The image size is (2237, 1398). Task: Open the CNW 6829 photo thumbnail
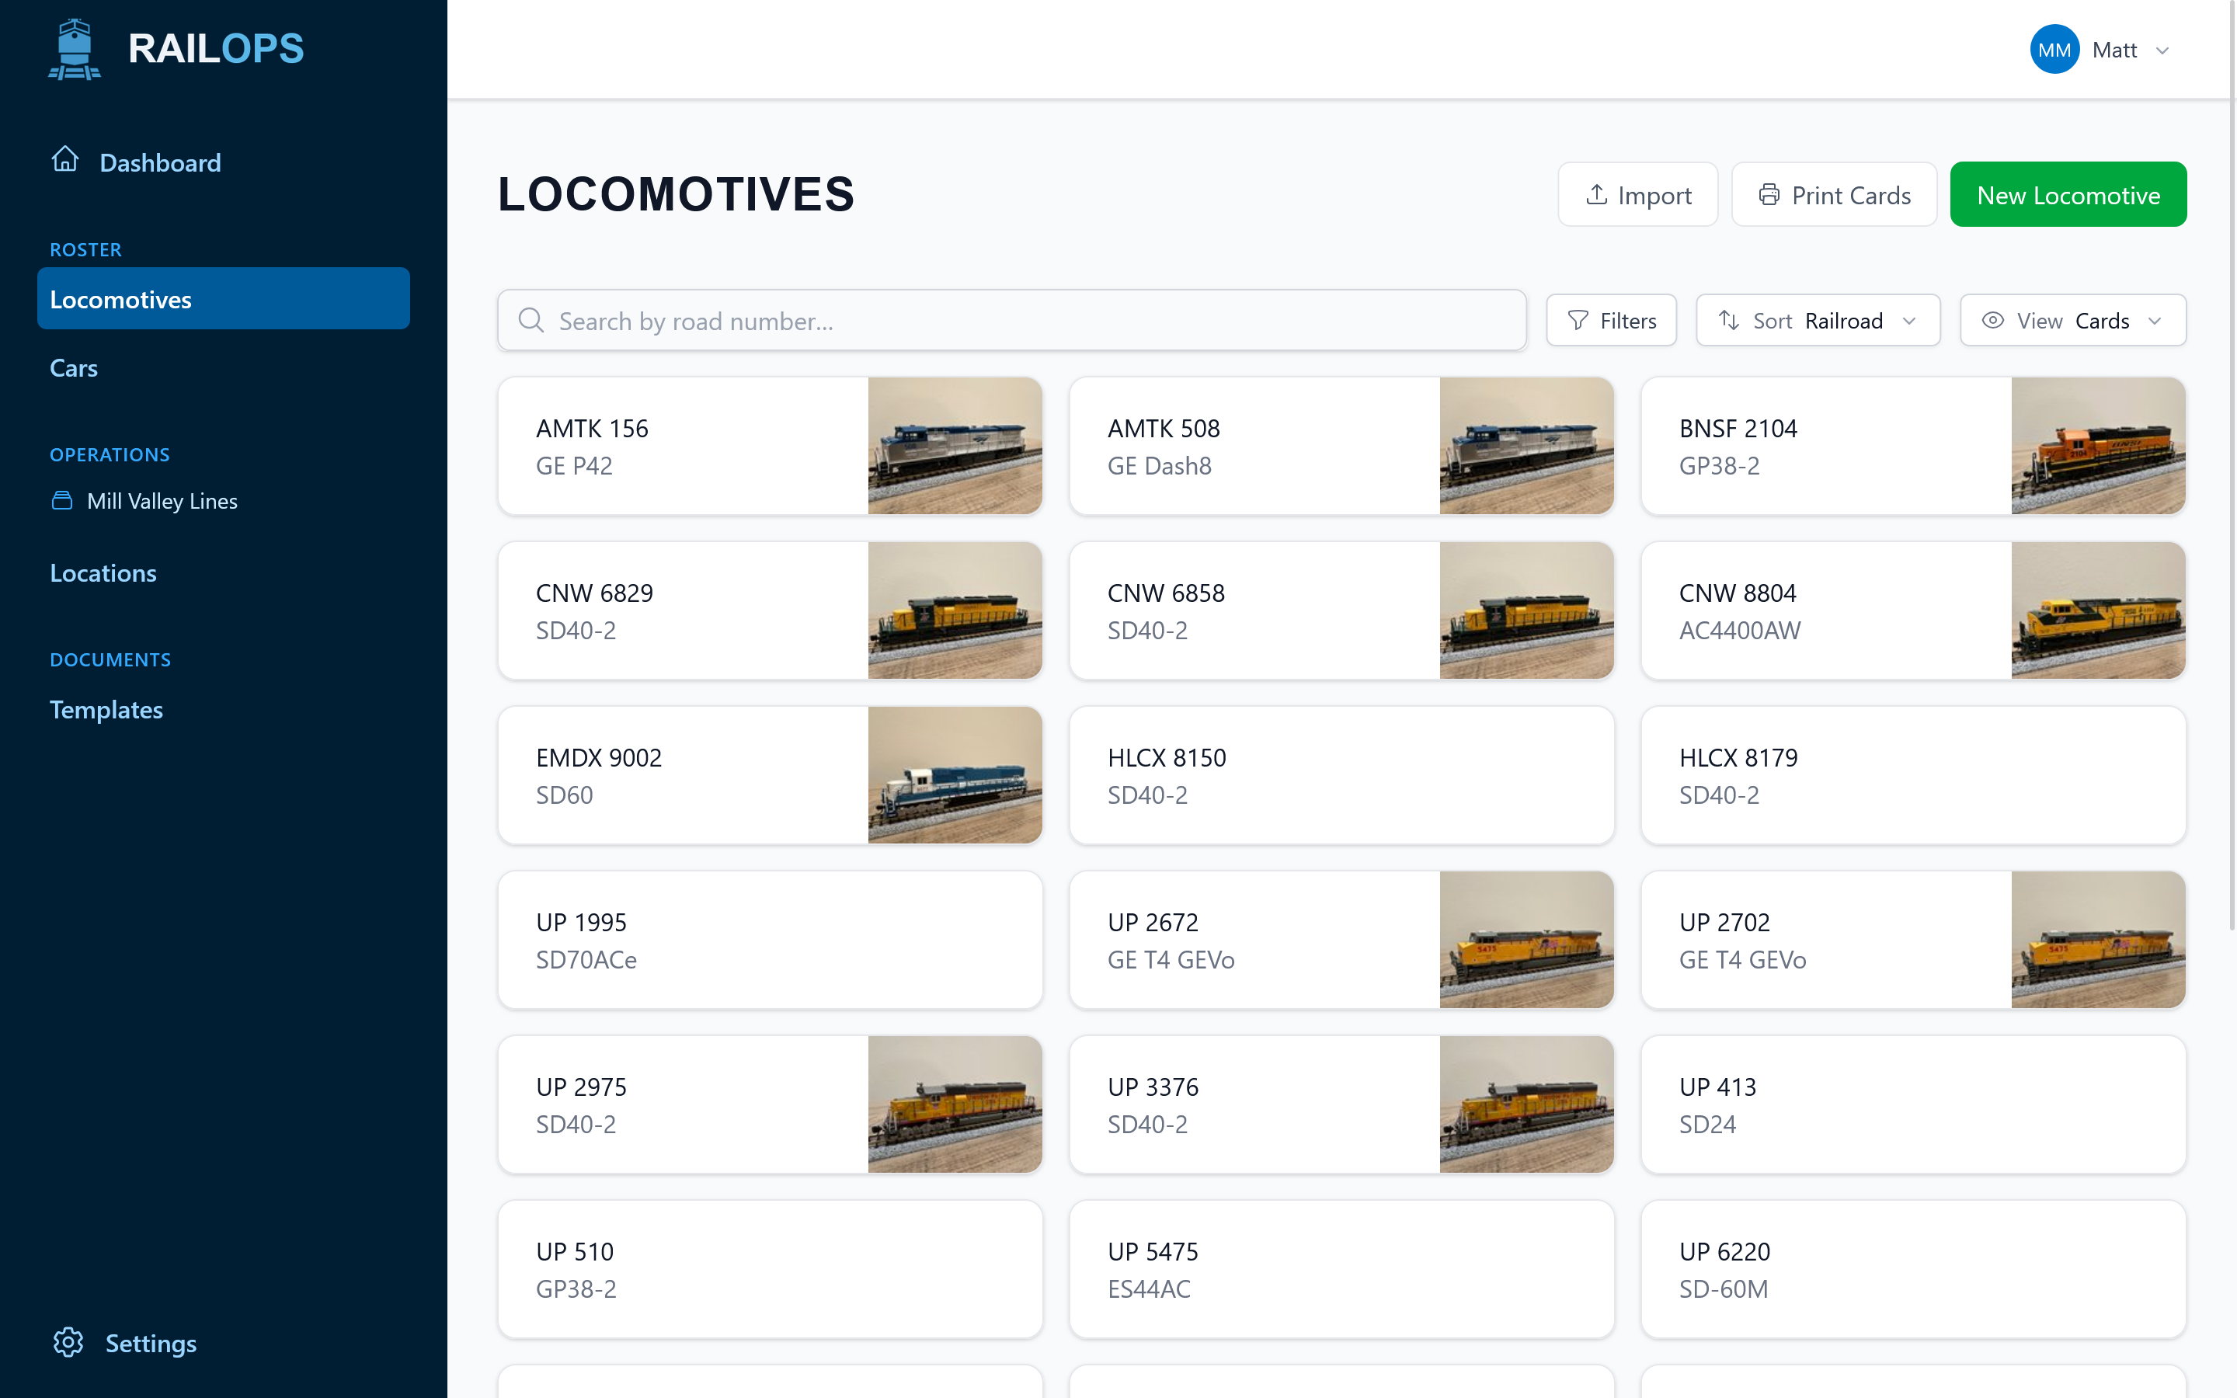[955, 610]
